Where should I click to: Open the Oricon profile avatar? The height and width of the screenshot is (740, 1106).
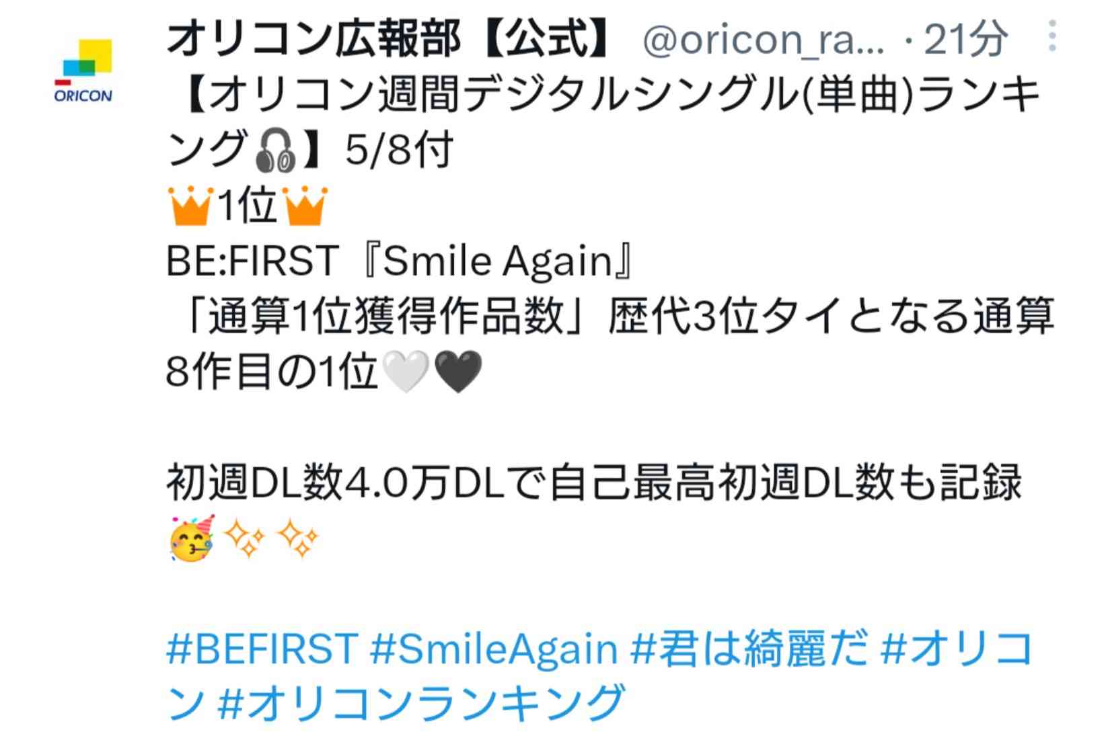84,70
